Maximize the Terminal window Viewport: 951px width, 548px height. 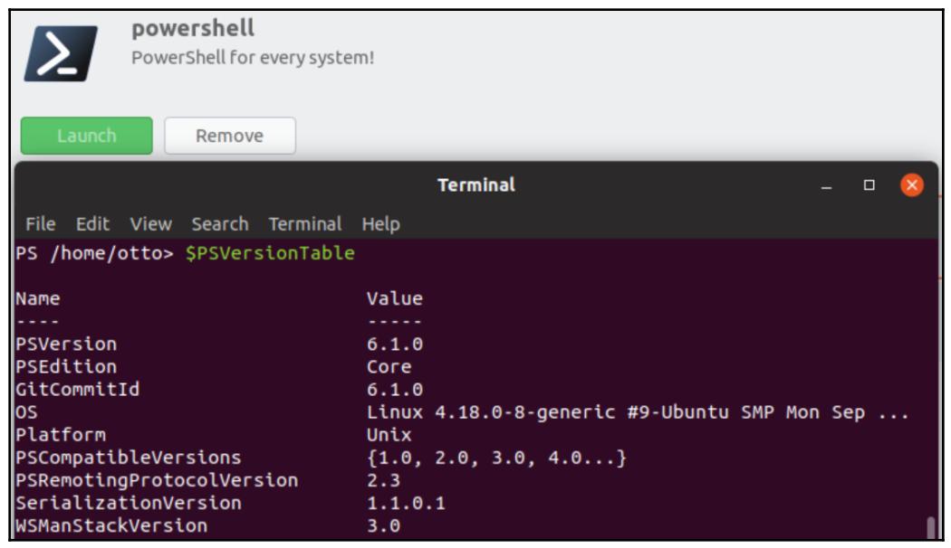[x=869, y=185]
